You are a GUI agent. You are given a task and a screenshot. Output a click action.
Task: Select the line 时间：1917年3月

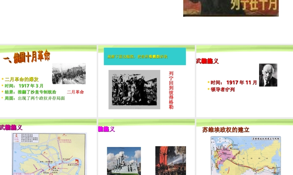(x=24, y=86)
